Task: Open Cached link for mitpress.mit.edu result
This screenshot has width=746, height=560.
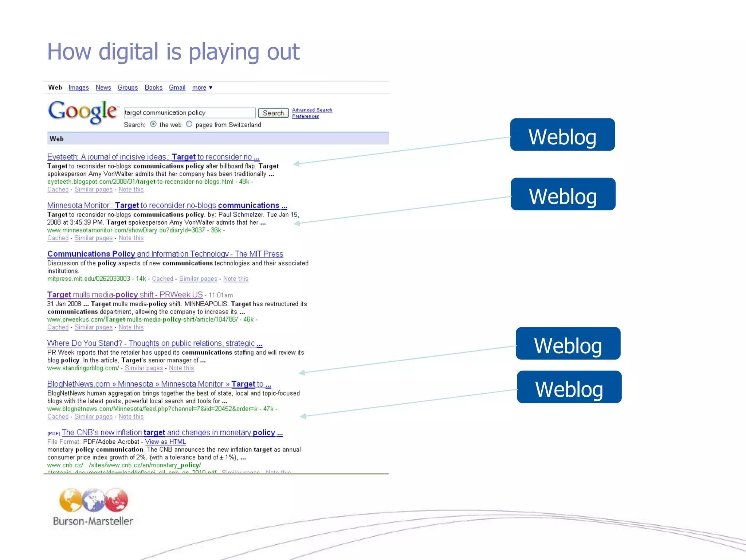Action: (163, 279)
